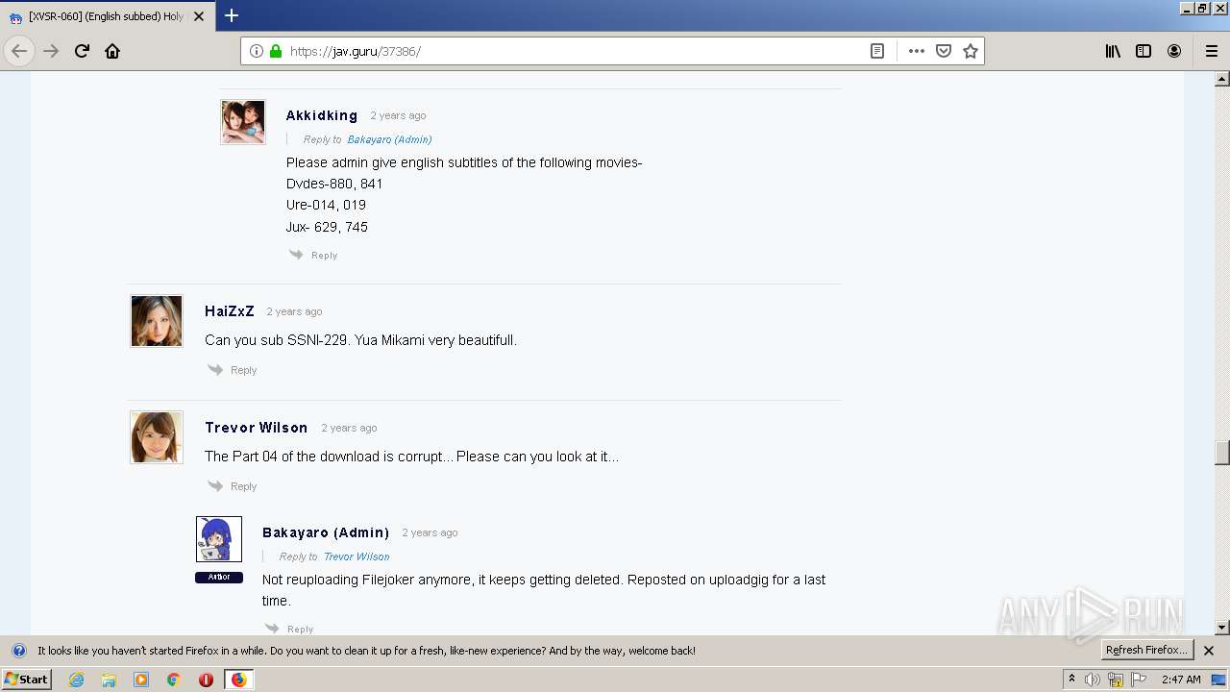Screen dimensions: 1230x692
Task: Bookmark this page with the star
Action: [x=971, y=51]
